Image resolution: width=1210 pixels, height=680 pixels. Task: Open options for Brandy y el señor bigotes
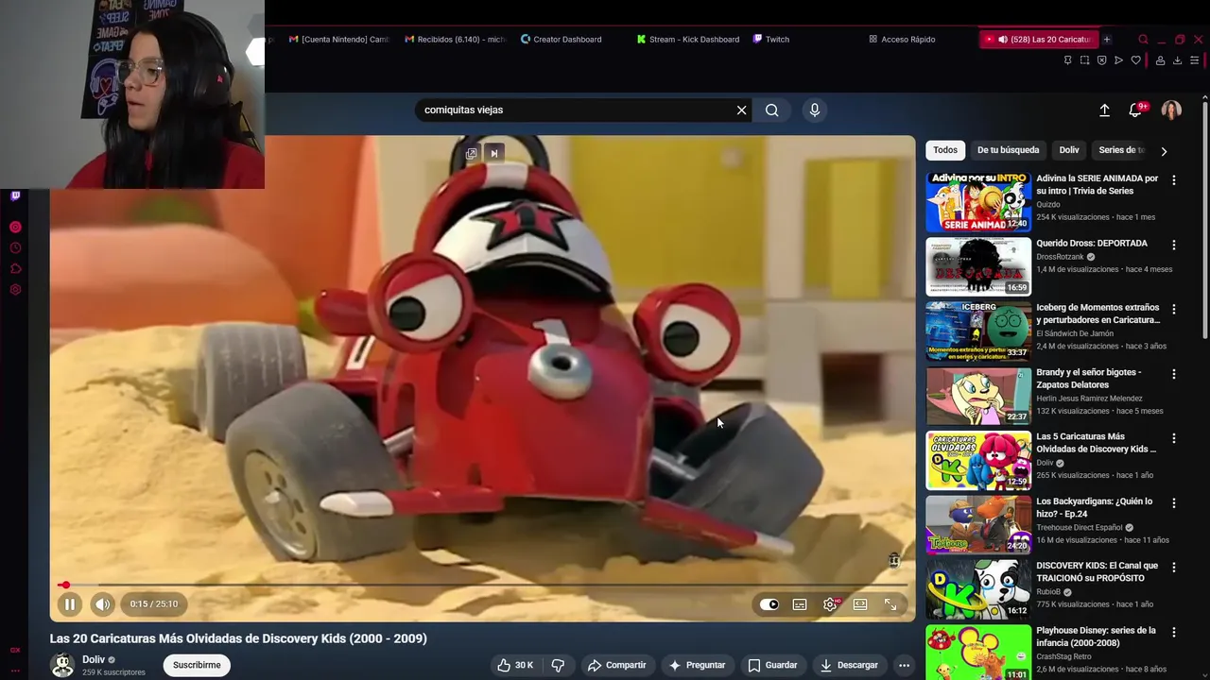click(1174, 374)
